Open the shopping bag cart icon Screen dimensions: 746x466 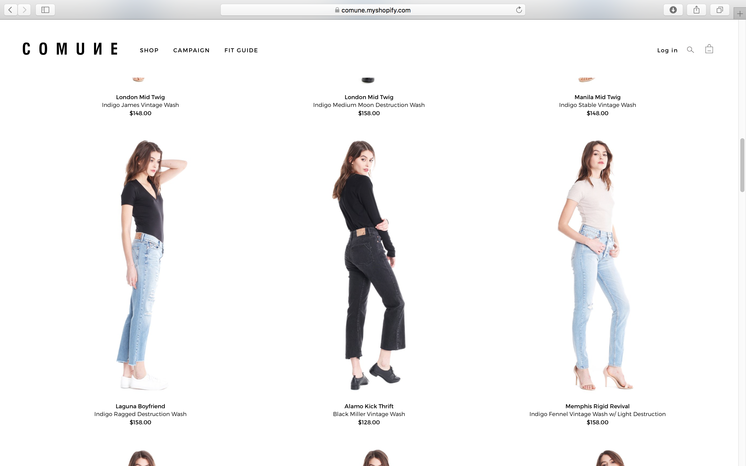709,49
